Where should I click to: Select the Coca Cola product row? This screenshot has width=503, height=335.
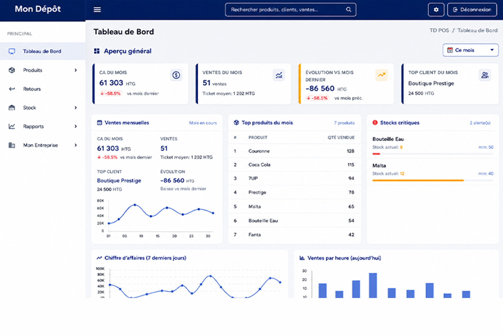tap(294, 165)
